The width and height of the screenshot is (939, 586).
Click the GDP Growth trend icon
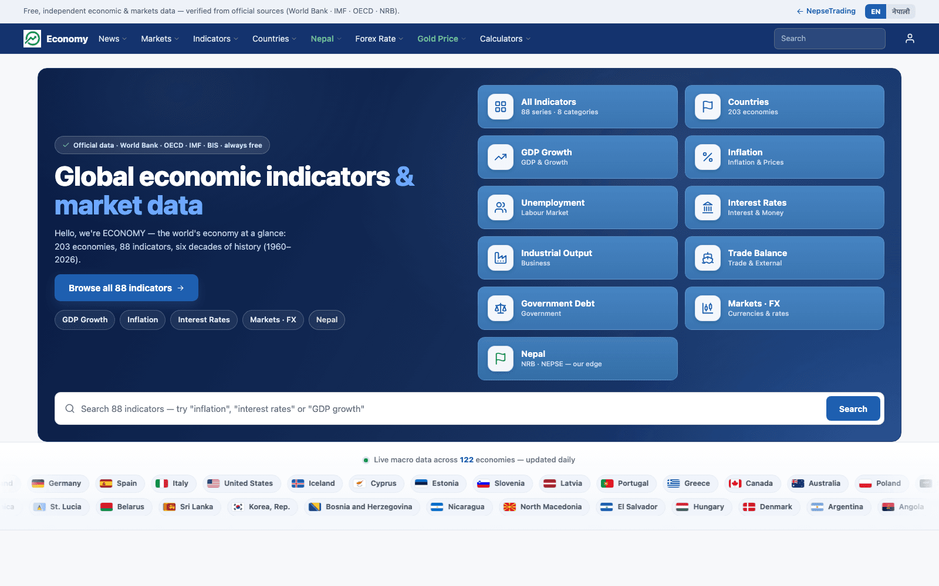501,157
